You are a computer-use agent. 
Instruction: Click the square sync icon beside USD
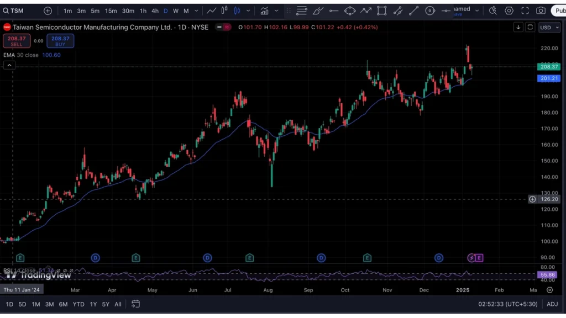click(530, 28)
